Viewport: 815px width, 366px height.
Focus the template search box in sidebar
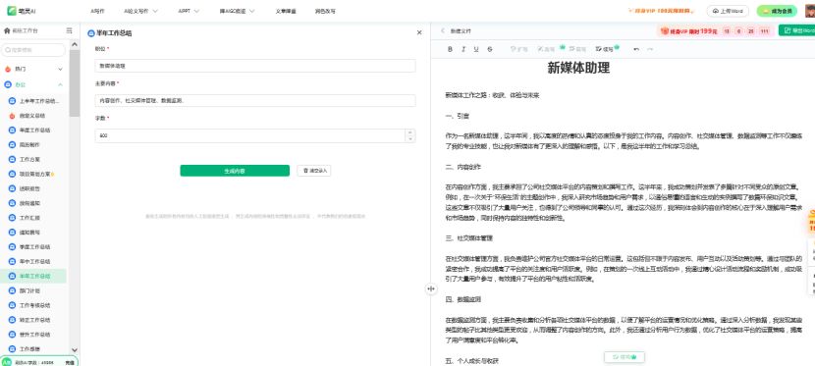(33, 50)
